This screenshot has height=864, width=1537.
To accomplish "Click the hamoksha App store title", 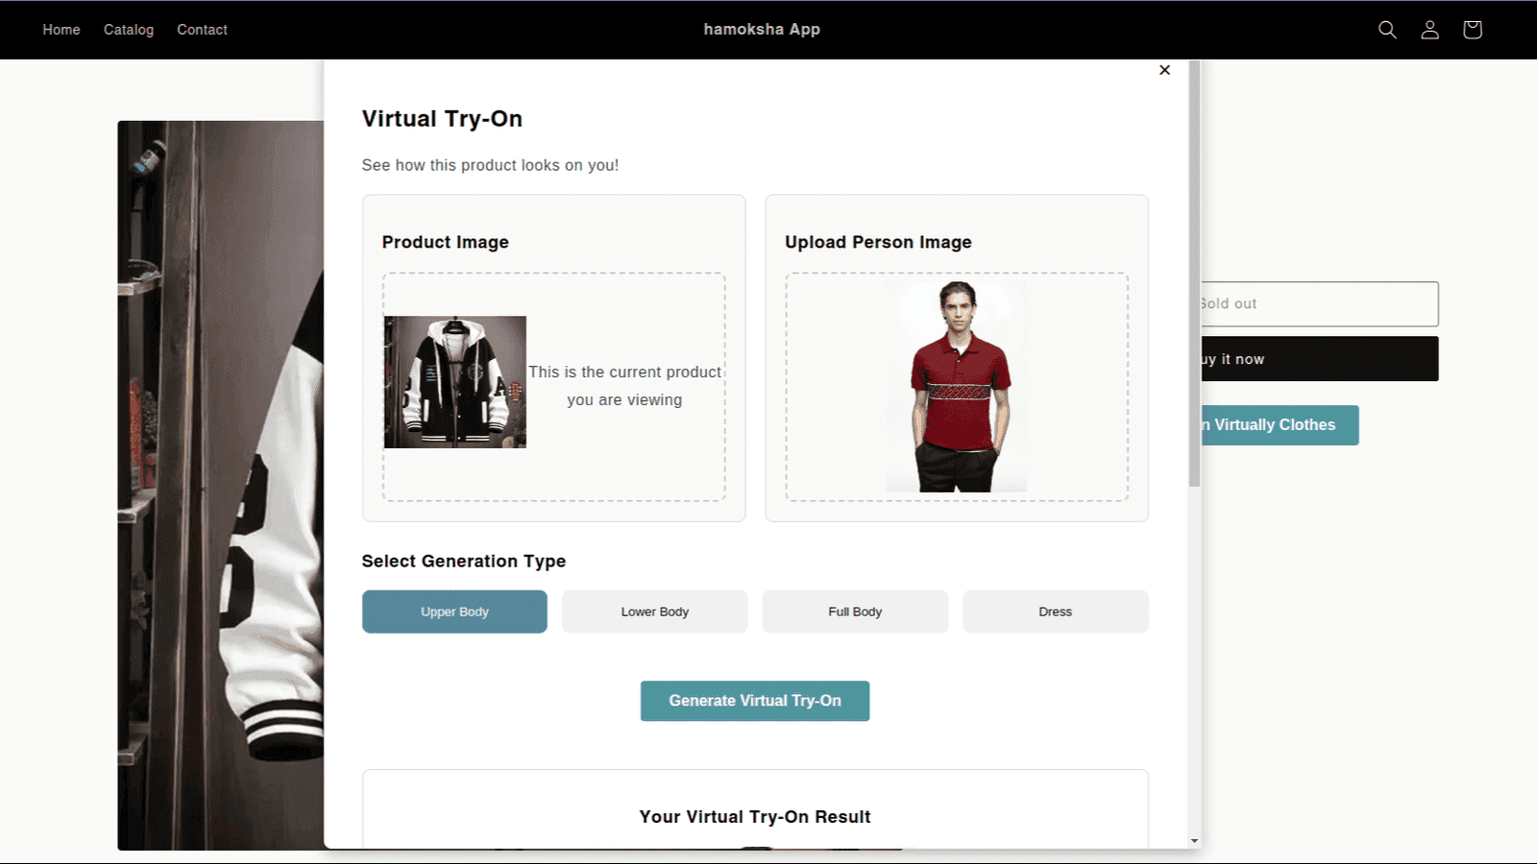I will point(762,30).
